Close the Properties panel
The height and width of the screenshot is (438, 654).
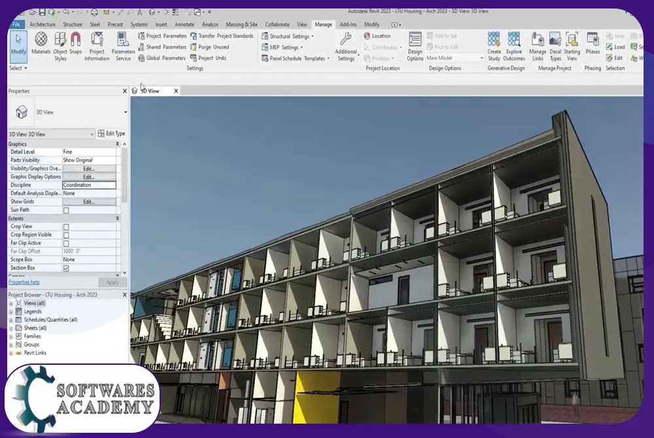tap(124, 91)
